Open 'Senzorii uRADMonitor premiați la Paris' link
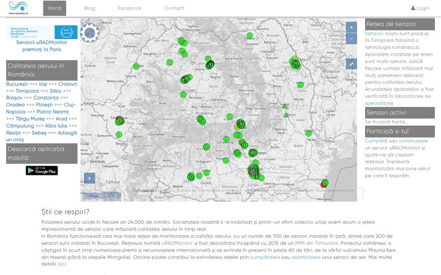Image resolution: width=441 pixels, height=275 pixels. coord(42,46)
